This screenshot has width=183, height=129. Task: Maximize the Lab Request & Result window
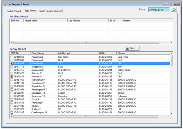coord(171,4)
